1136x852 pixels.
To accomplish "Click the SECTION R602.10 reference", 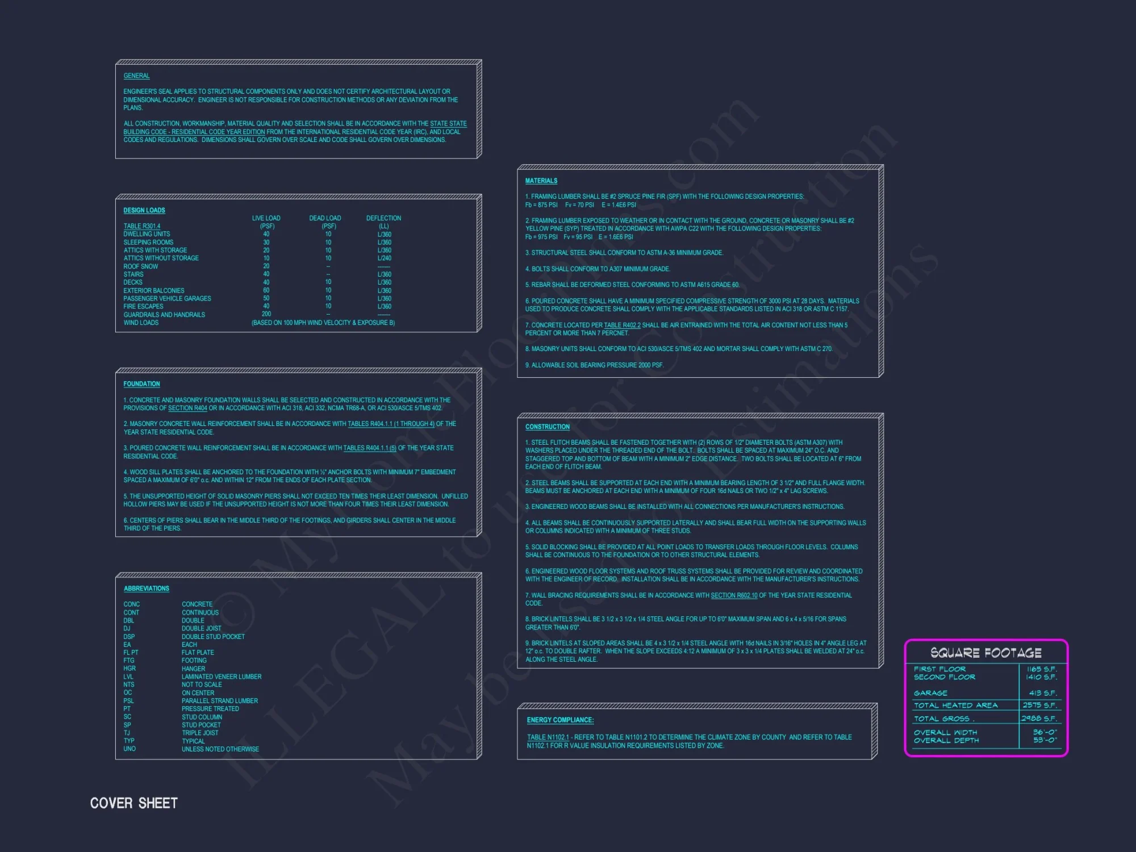I will (734, 595).
